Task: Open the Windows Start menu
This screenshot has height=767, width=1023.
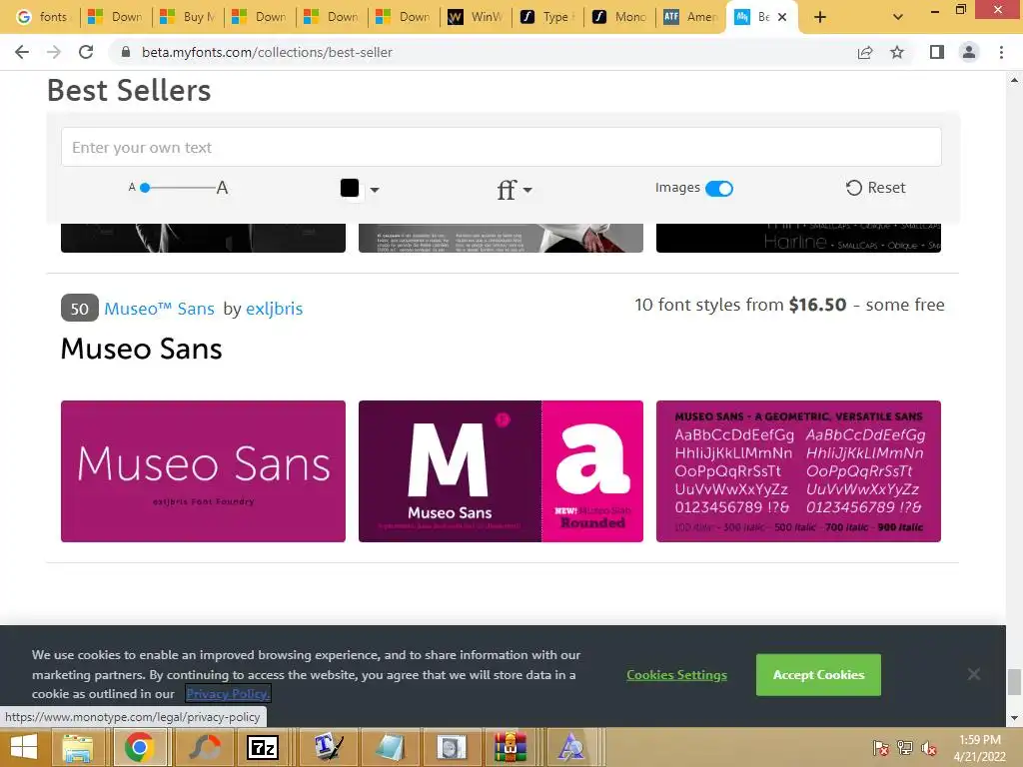Action: (24, 747)
